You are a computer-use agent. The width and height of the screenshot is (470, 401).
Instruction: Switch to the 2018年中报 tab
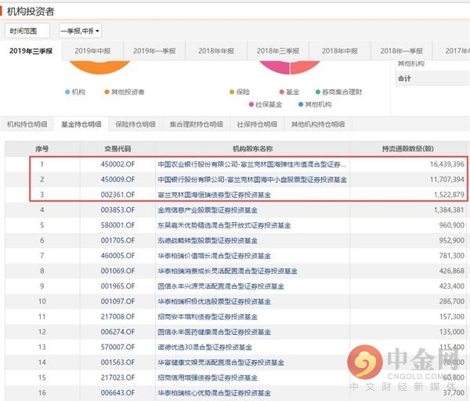click(340, 51)
